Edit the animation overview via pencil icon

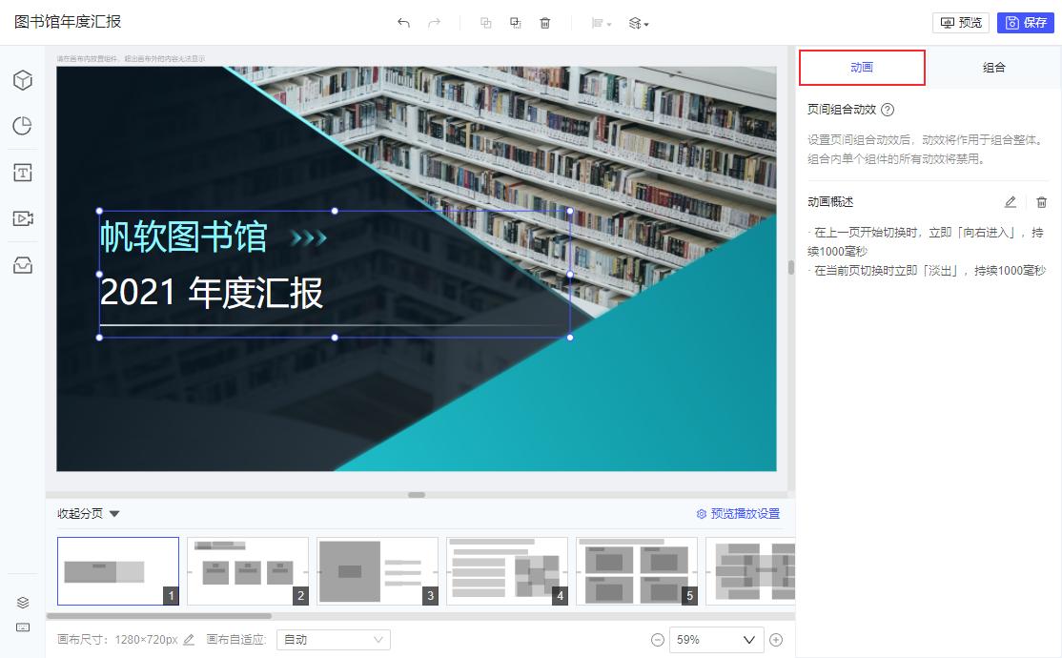tap(1010, 202)
